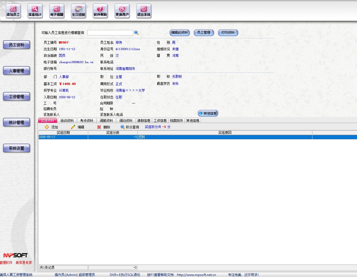Click Edit This Record (编辑此资料) button
The height and width of the screenshot is (277, 357).
tap(180, 33)
